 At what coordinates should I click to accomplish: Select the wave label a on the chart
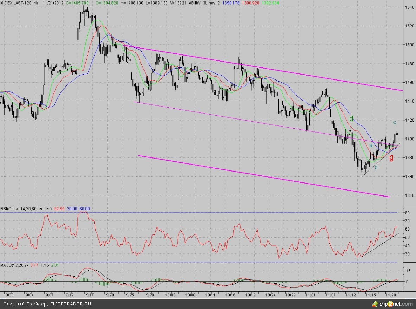[x=371, y=145]
